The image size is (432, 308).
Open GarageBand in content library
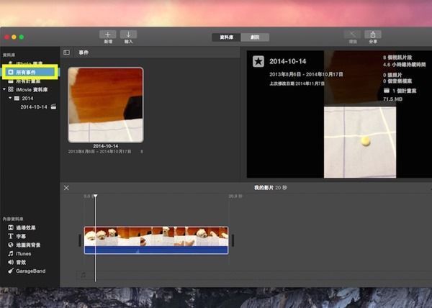point(29,271)
